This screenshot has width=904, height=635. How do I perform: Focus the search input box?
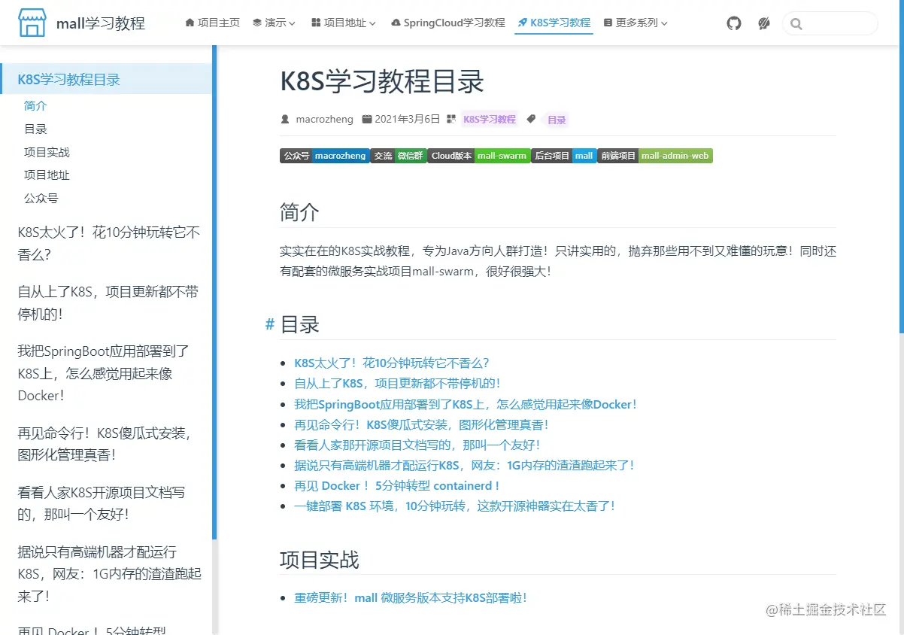[830, 23]
